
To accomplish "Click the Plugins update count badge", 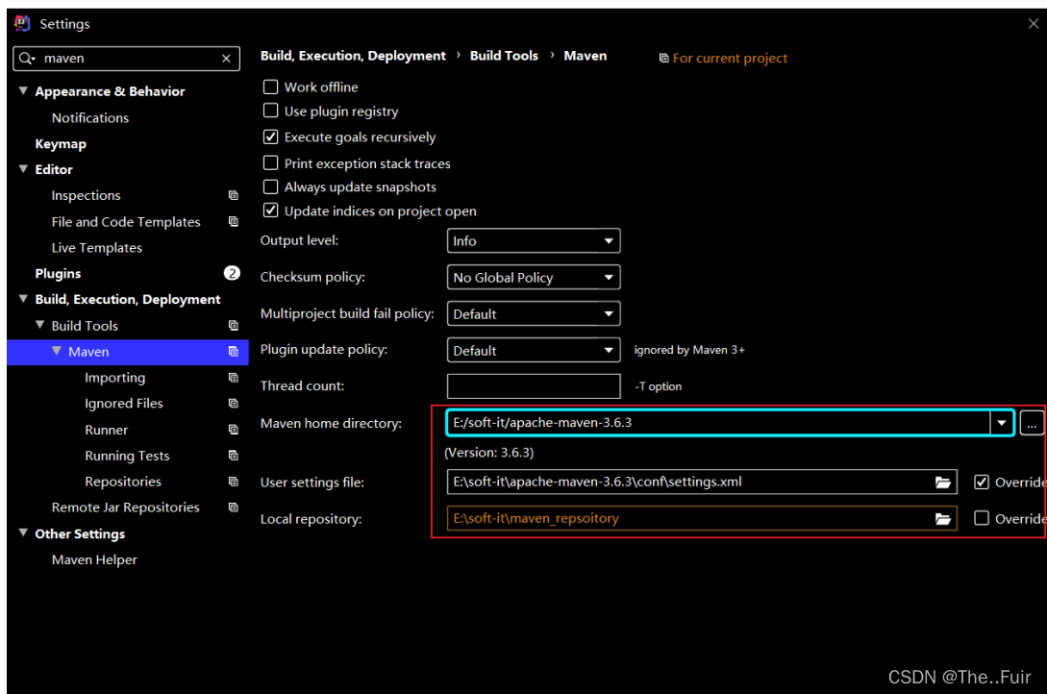I will coord(232,274).
